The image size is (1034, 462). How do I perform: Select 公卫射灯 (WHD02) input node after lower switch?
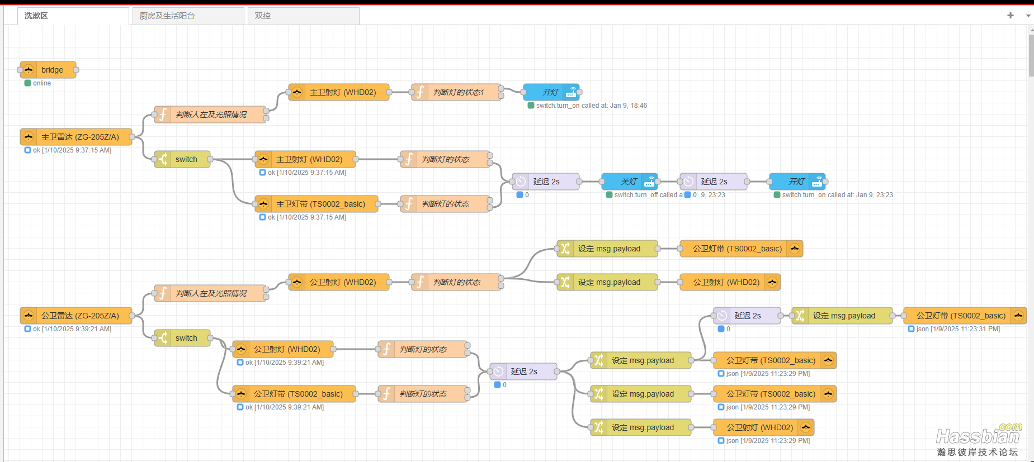click(x=283, y=349)
